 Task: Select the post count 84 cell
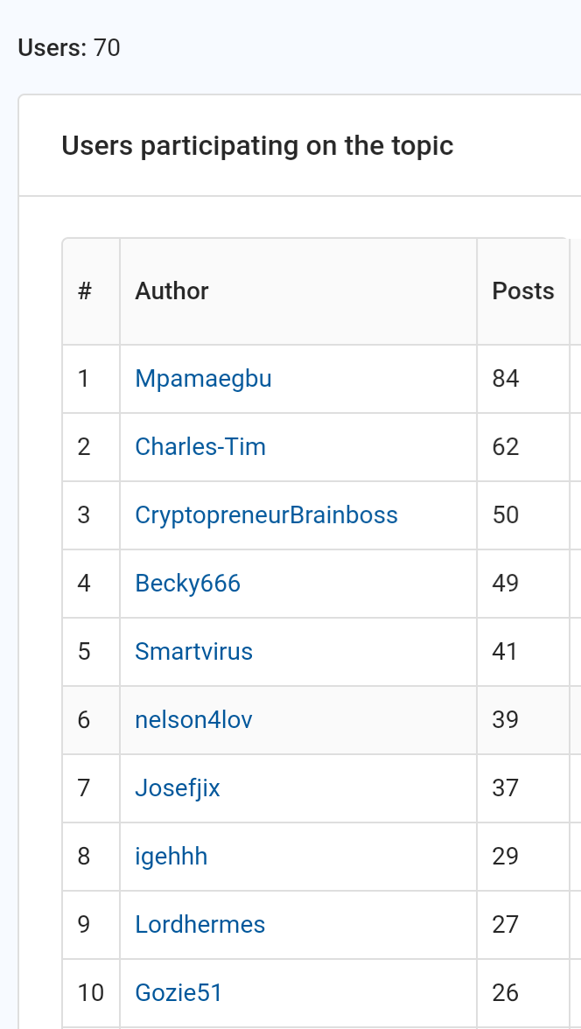click(522, 379)
